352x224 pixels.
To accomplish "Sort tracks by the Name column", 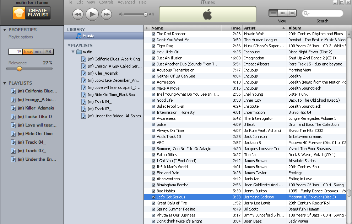I will point(186,28).
